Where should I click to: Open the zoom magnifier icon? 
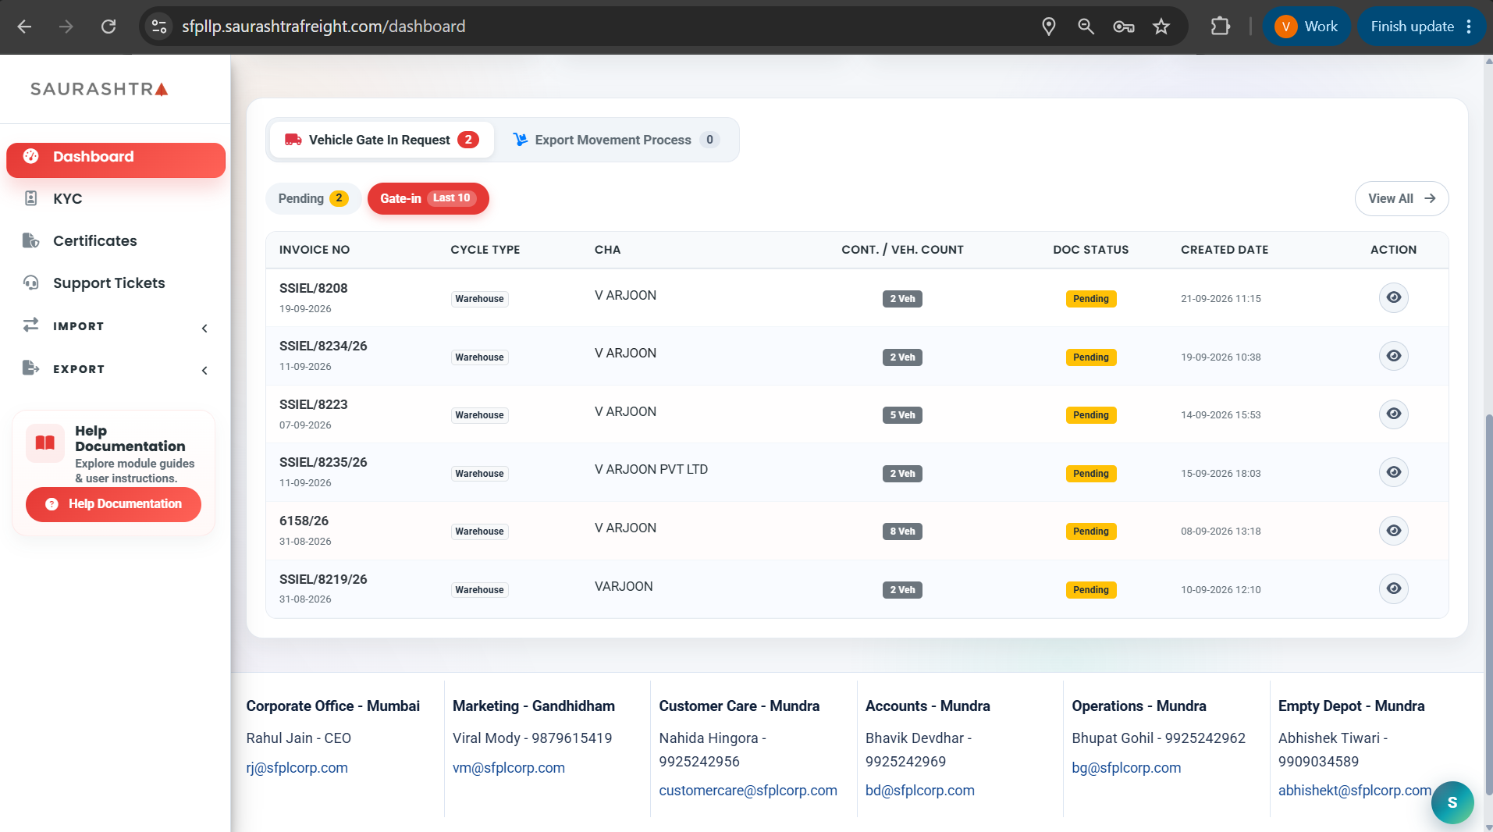point(1086,27)
